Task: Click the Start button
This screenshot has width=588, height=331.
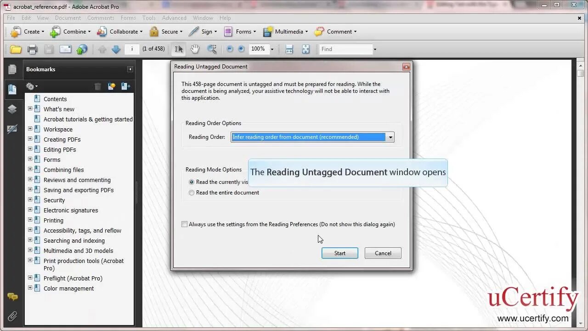Action: pos(340,253)
